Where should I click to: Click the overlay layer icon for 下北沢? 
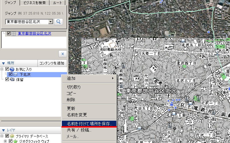click(15, 75)
